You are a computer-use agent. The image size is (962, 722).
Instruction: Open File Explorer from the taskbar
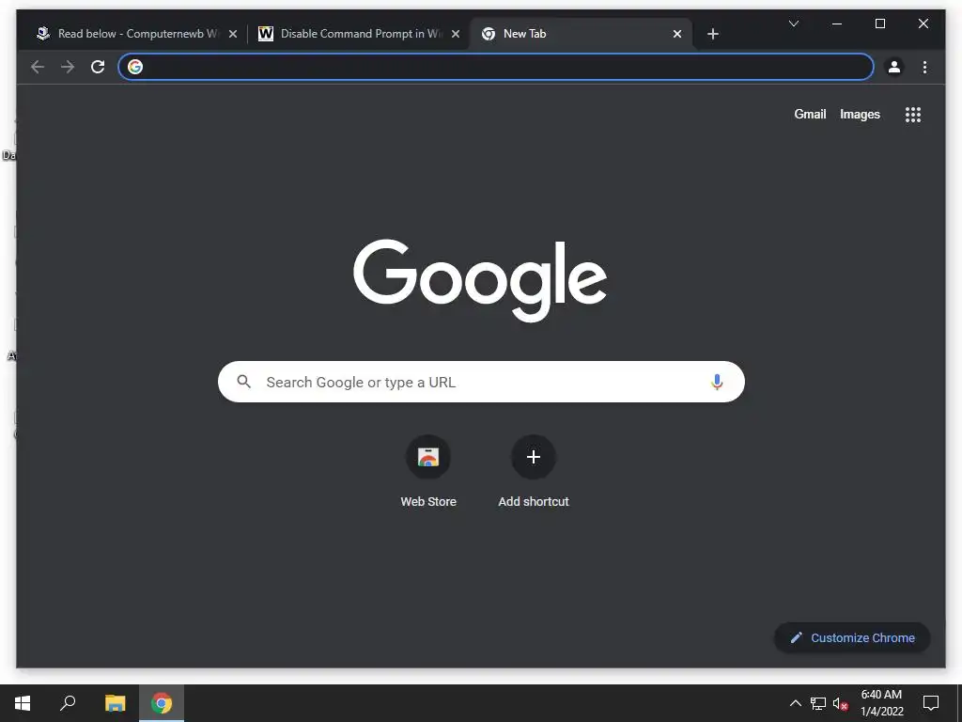[115, 703]
